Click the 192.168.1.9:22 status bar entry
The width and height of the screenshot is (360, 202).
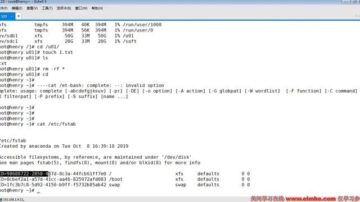(13, 200)
